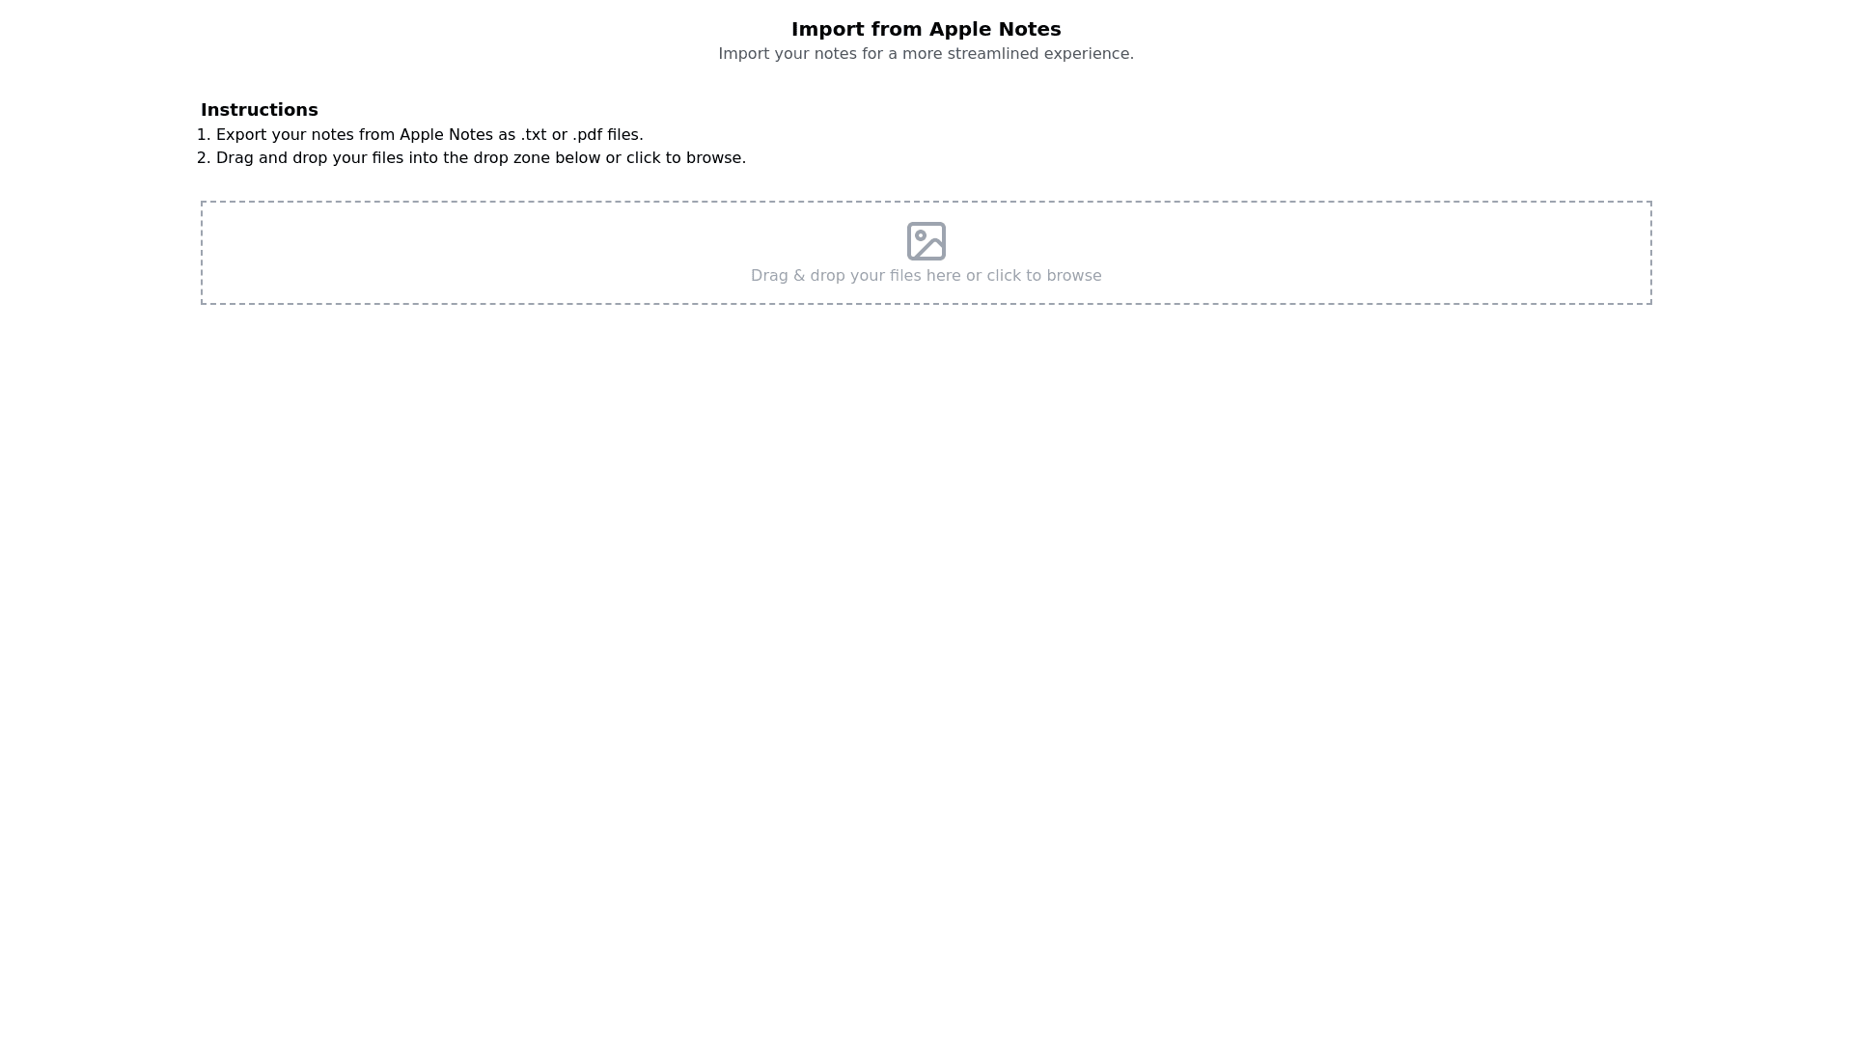Click the list number '2.' in Instructions

(204, 158)
